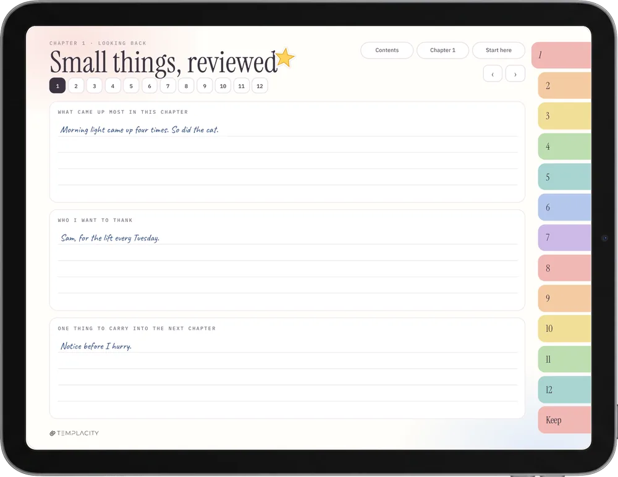Switch to side tab 4 (green)
Screen dimensions: 618x477
(x=564, y=146)
